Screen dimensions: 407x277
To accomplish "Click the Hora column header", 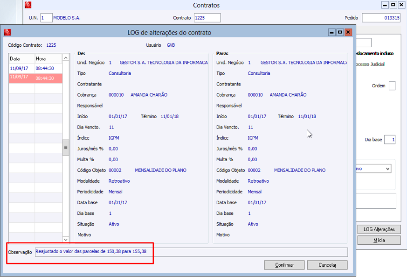I will pos(48,59).
